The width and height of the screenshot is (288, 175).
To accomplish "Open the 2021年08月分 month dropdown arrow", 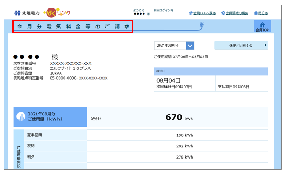I will point(190,46).
